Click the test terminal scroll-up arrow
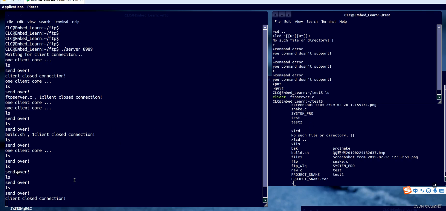 [x=439, y=27]
